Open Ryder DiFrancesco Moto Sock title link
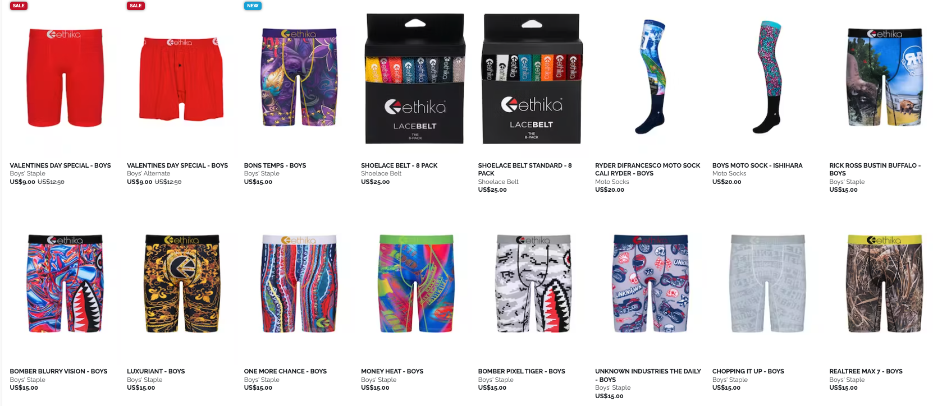The height and width of the screenshot is (406, 933). coord(647,169)
